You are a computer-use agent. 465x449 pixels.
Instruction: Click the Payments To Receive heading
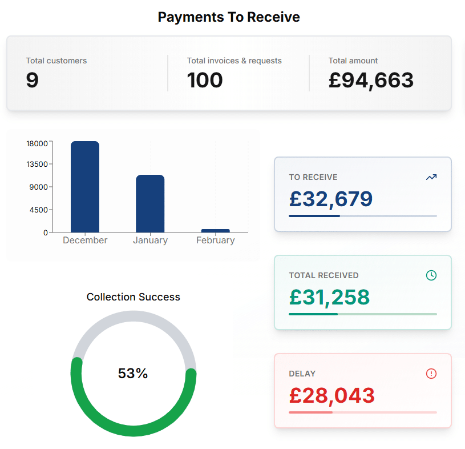point(229,17)
